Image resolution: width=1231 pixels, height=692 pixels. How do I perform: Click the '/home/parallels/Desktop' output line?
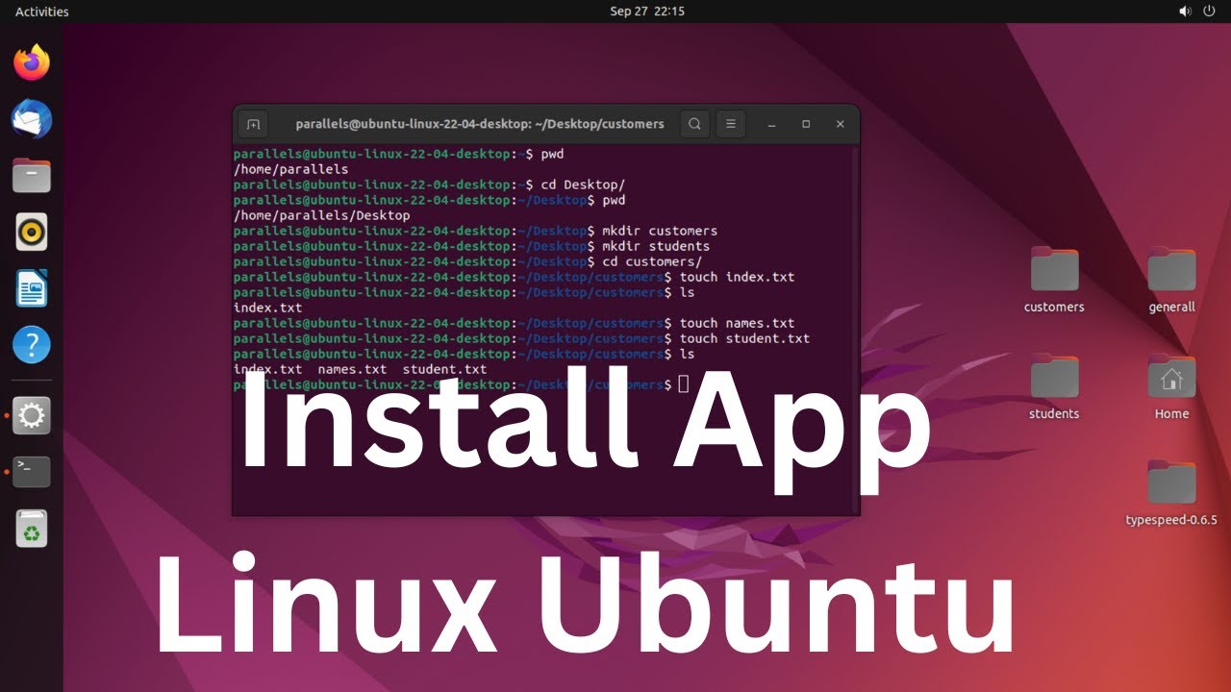(x=321, y=215)
